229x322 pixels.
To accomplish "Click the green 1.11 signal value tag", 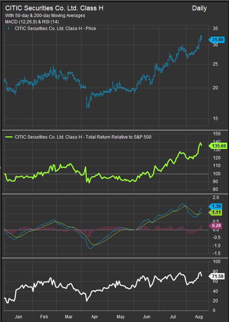I will click(215, 212).
